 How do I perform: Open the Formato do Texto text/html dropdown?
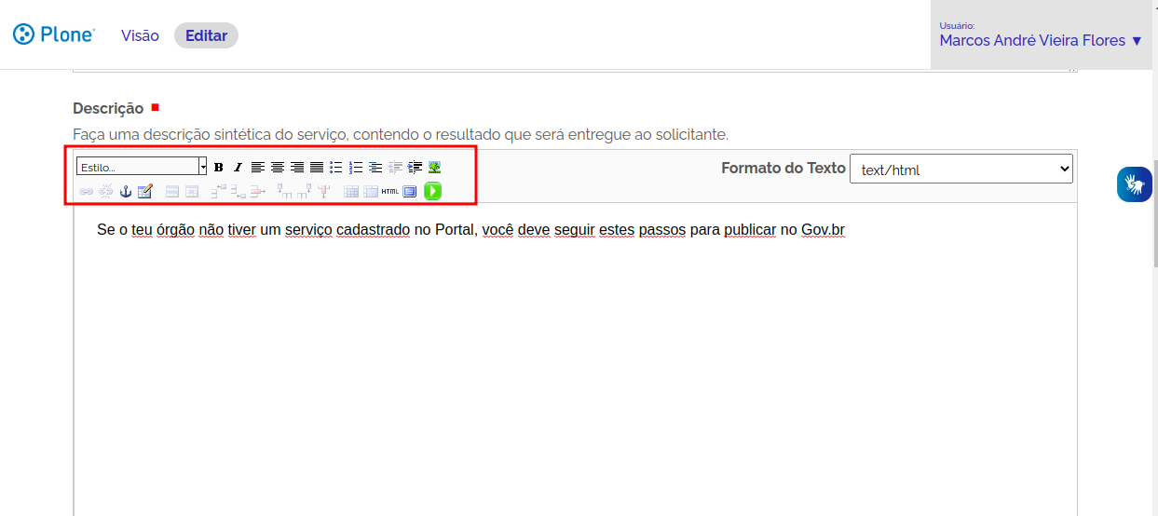tap(961, 169)
